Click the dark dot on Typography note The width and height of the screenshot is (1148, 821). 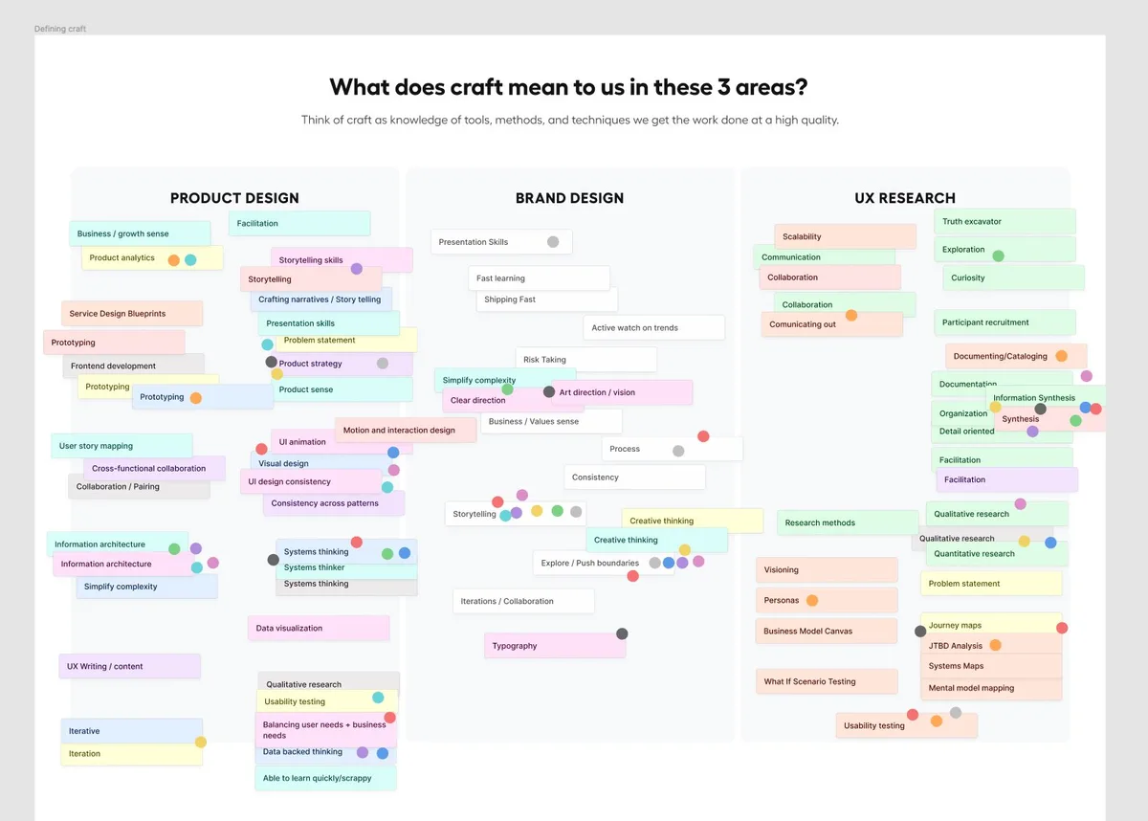click(x=622, y=633)
